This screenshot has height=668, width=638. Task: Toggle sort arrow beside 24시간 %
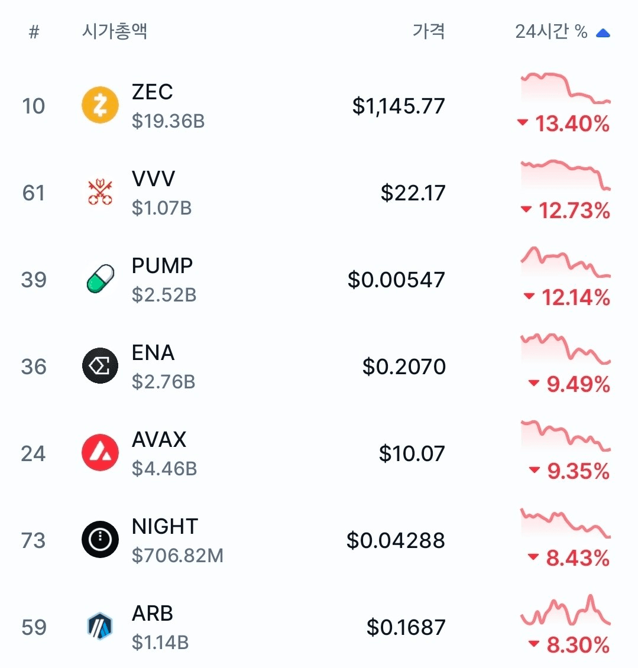(x=603, y=33)
